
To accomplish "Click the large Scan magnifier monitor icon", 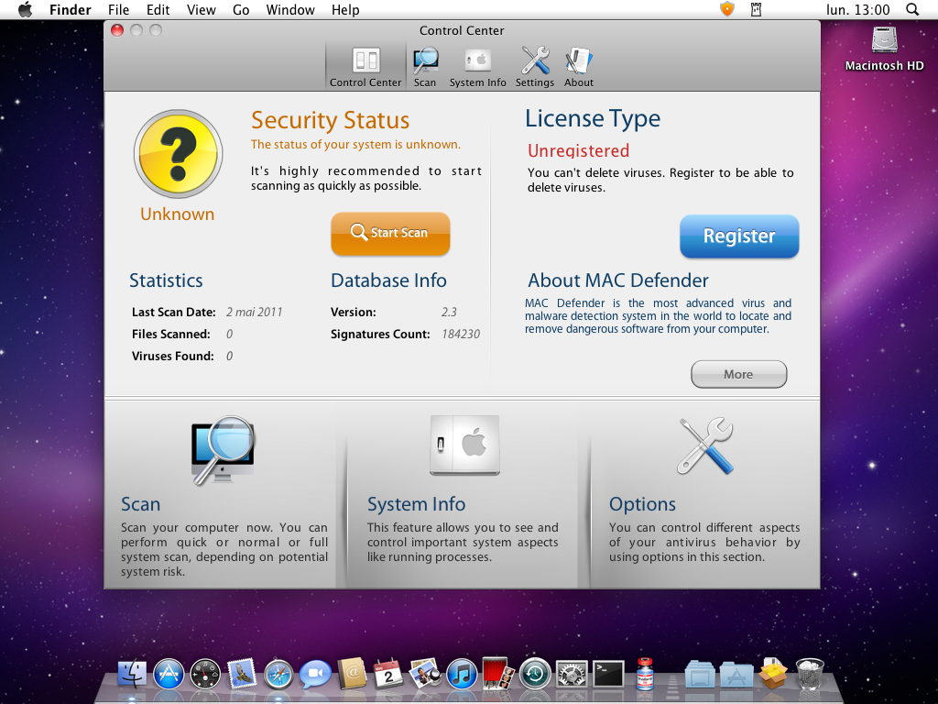I will pos(223,449).
